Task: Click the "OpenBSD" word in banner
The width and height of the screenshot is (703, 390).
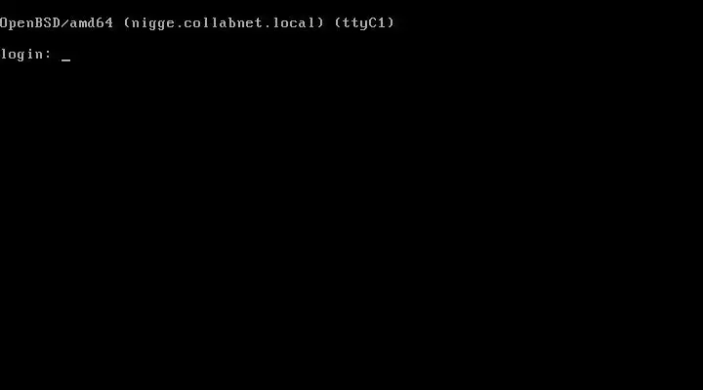Action: [x=30, y=22]
